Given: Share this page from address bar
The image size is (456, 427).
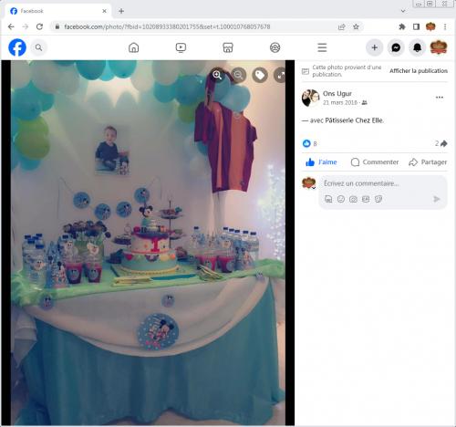Looking at the screenshot, I should click(342, 27).
